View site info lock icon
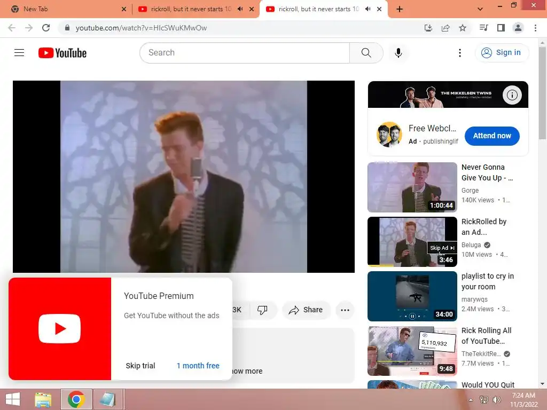This screenshot has height=410, width=547. [67, 28]
